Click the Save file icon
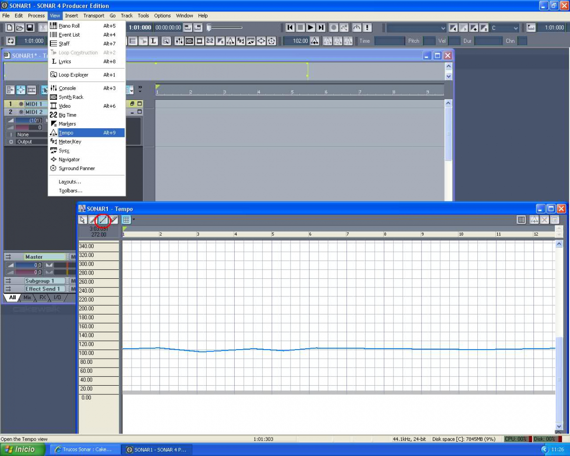 pyautogui.click(x=30, y=28)
